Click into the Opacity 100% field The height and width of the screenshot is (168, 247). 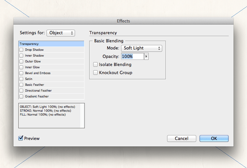[x=133, y=56]
